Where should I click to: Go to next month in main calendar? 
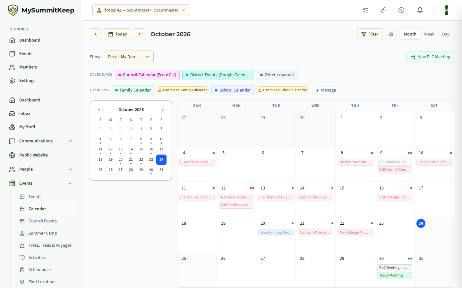[140, 34]
